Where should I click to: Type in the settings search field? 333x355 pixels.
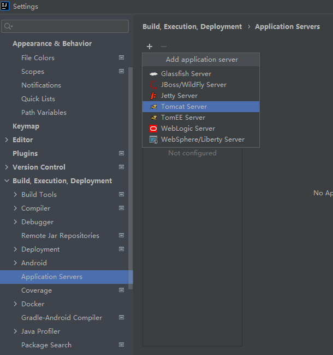click(x=68, y=26)
